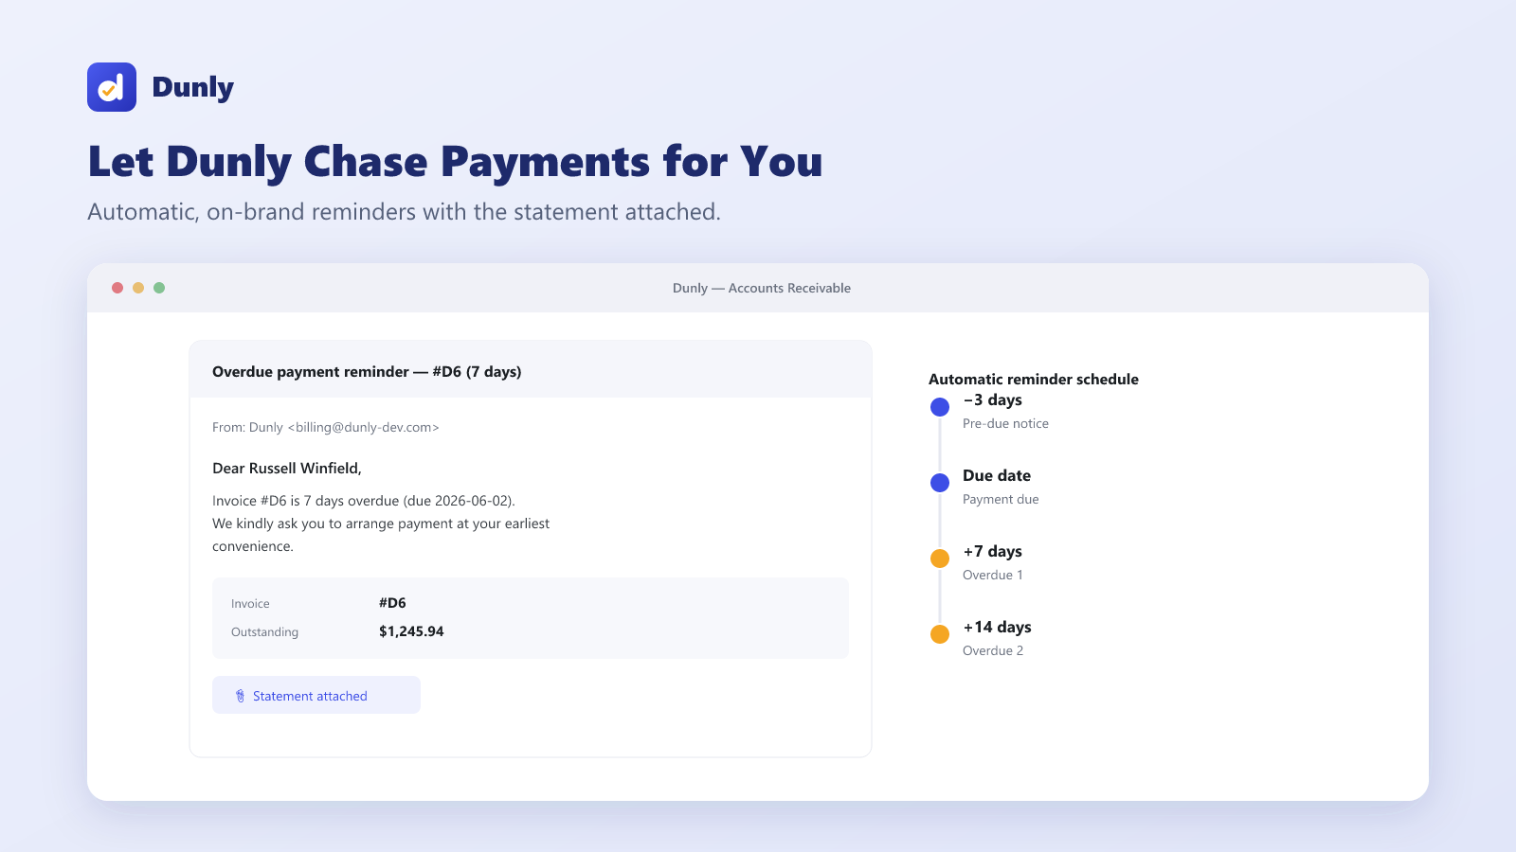Click the Overdue 2 label
Image resolution: width=1516 pixels, height=852 pixels.
(x=993, y=651)
